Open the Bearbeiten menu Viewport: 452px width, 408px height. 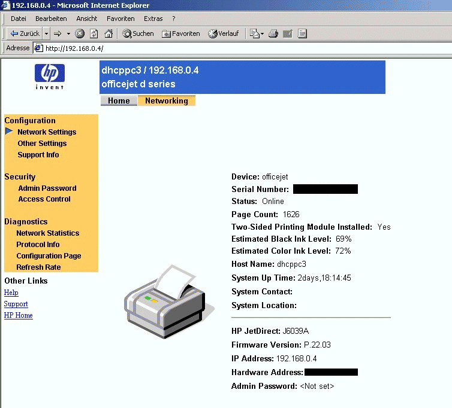pyautogui.click(x=51, y=19)
